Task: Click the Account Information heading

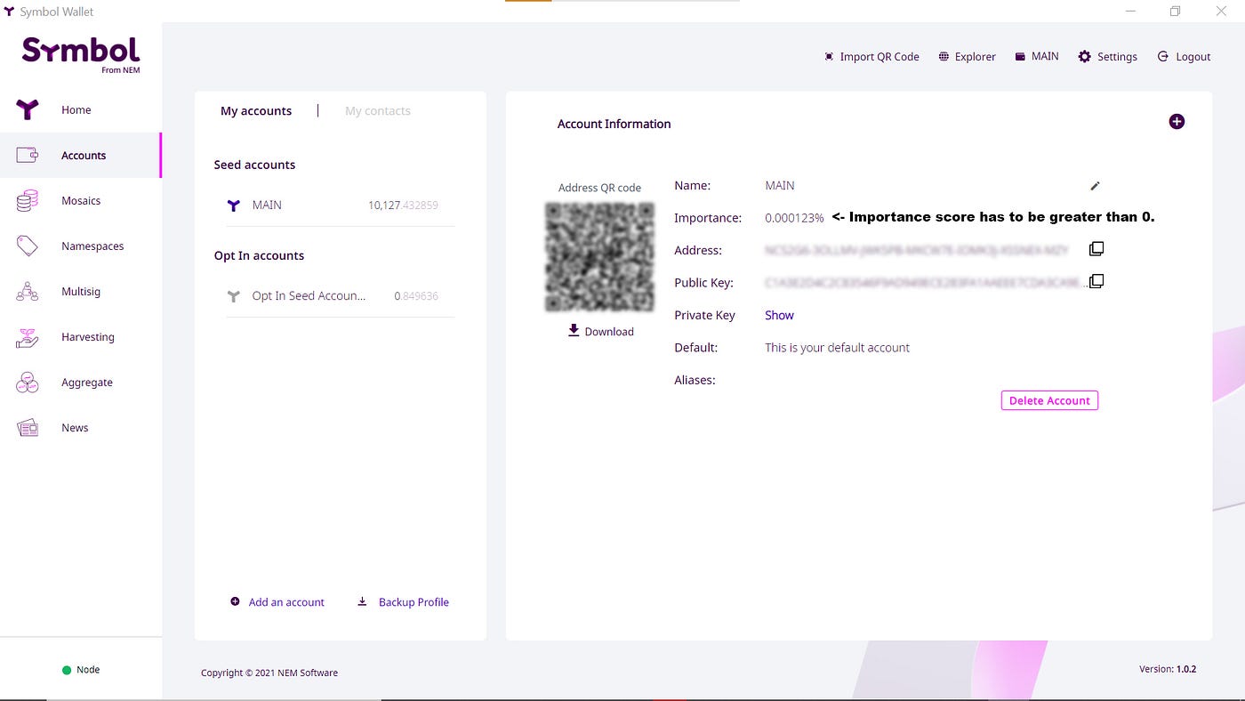Action: [614, 124]
